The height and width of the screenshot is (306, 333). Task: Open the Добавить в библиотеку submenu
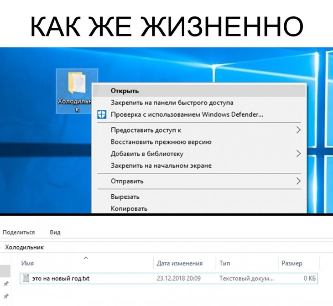[x=199, y=154]
